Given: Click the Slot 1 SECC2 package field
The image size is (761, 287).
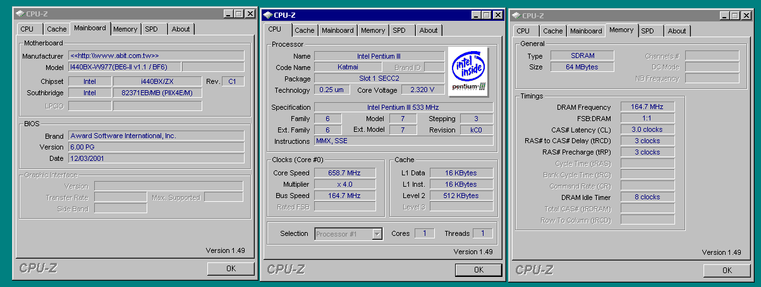Looking at the screenshot, I should (x=379, y=79).
